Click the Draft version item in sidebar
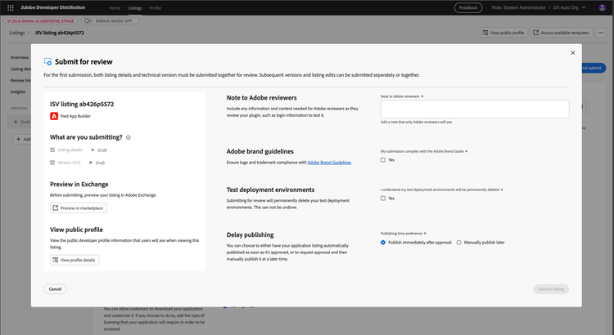The width and height of the screenshot is (614, 335). 20,122
